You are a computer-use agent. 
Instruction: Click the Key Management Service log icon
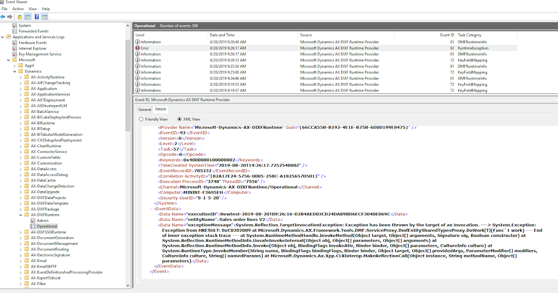click(15, 54)
